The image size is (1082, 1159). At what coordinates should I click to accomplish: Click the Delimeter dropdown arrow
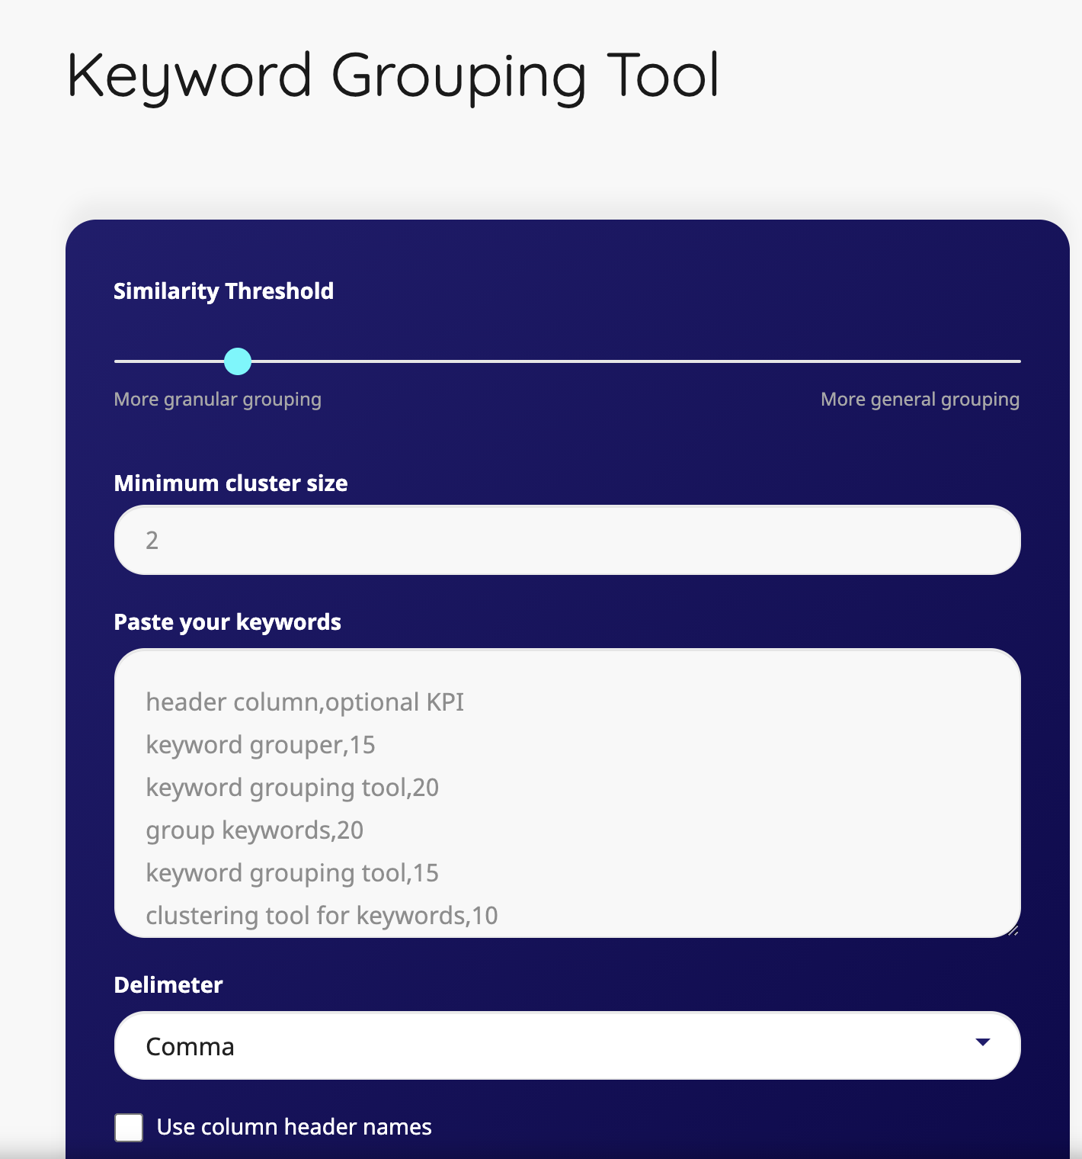click(983, 1042)
